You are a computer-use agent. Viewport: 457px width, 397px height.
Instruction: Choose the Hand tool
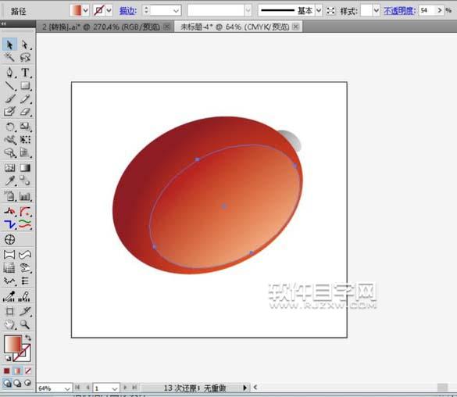10,324
